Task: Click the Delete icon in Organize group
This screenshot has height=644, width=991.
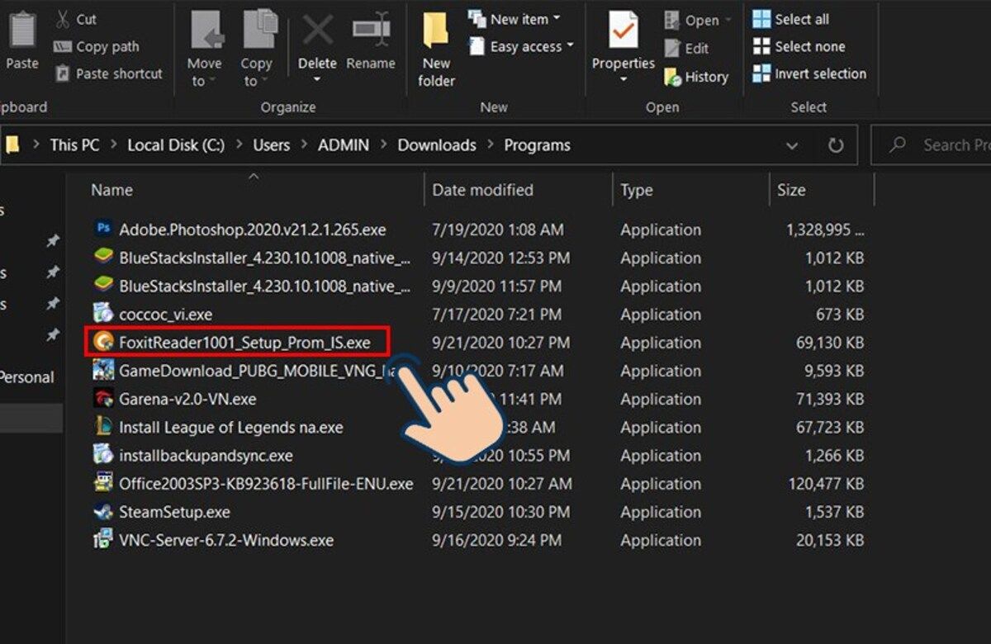Action: 317,32
